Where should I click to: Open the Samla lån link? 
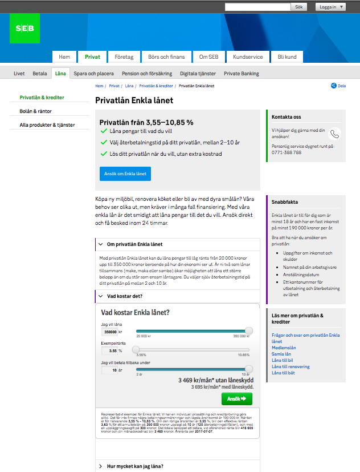(281, 354)
